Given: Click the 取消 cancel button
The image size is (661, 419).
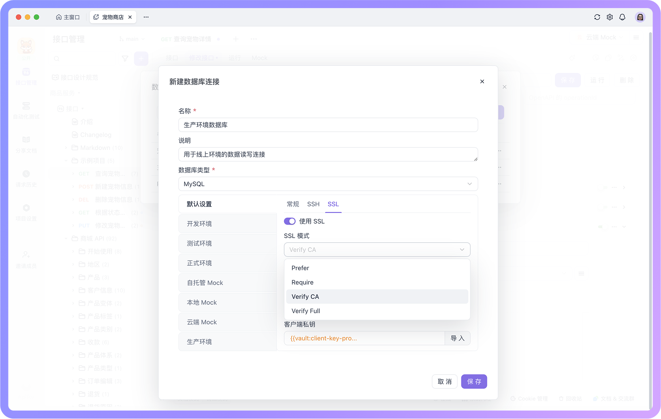Looking at the screenshot, I should pos(444,381).
